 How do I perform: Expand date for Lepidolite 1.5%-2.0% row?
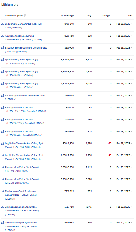131,143
